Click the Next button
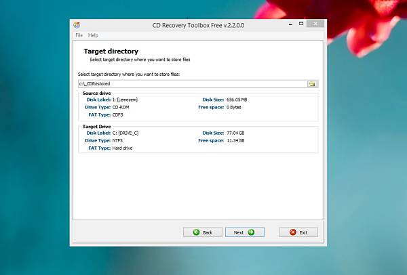 pos(244,232)
